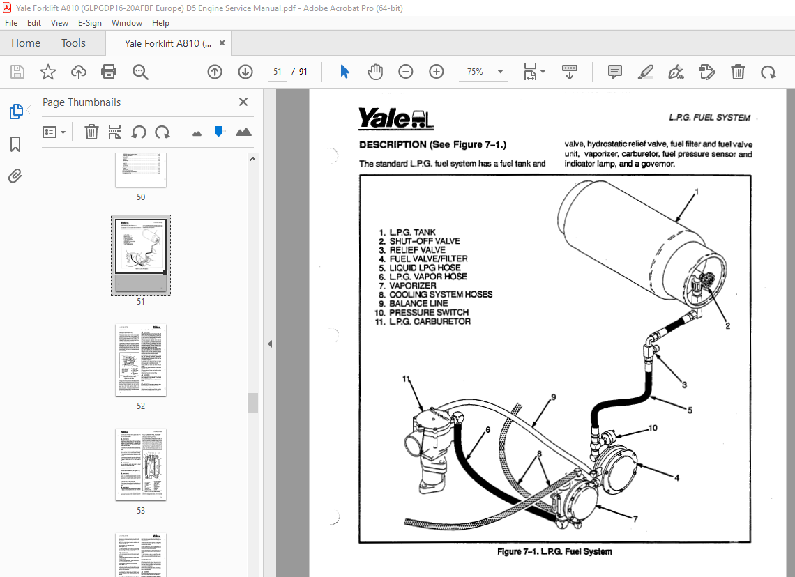The height and width of the screenshot is (577, 795).
Task: Open the Attachments paperclip icon
Action: 16,176
